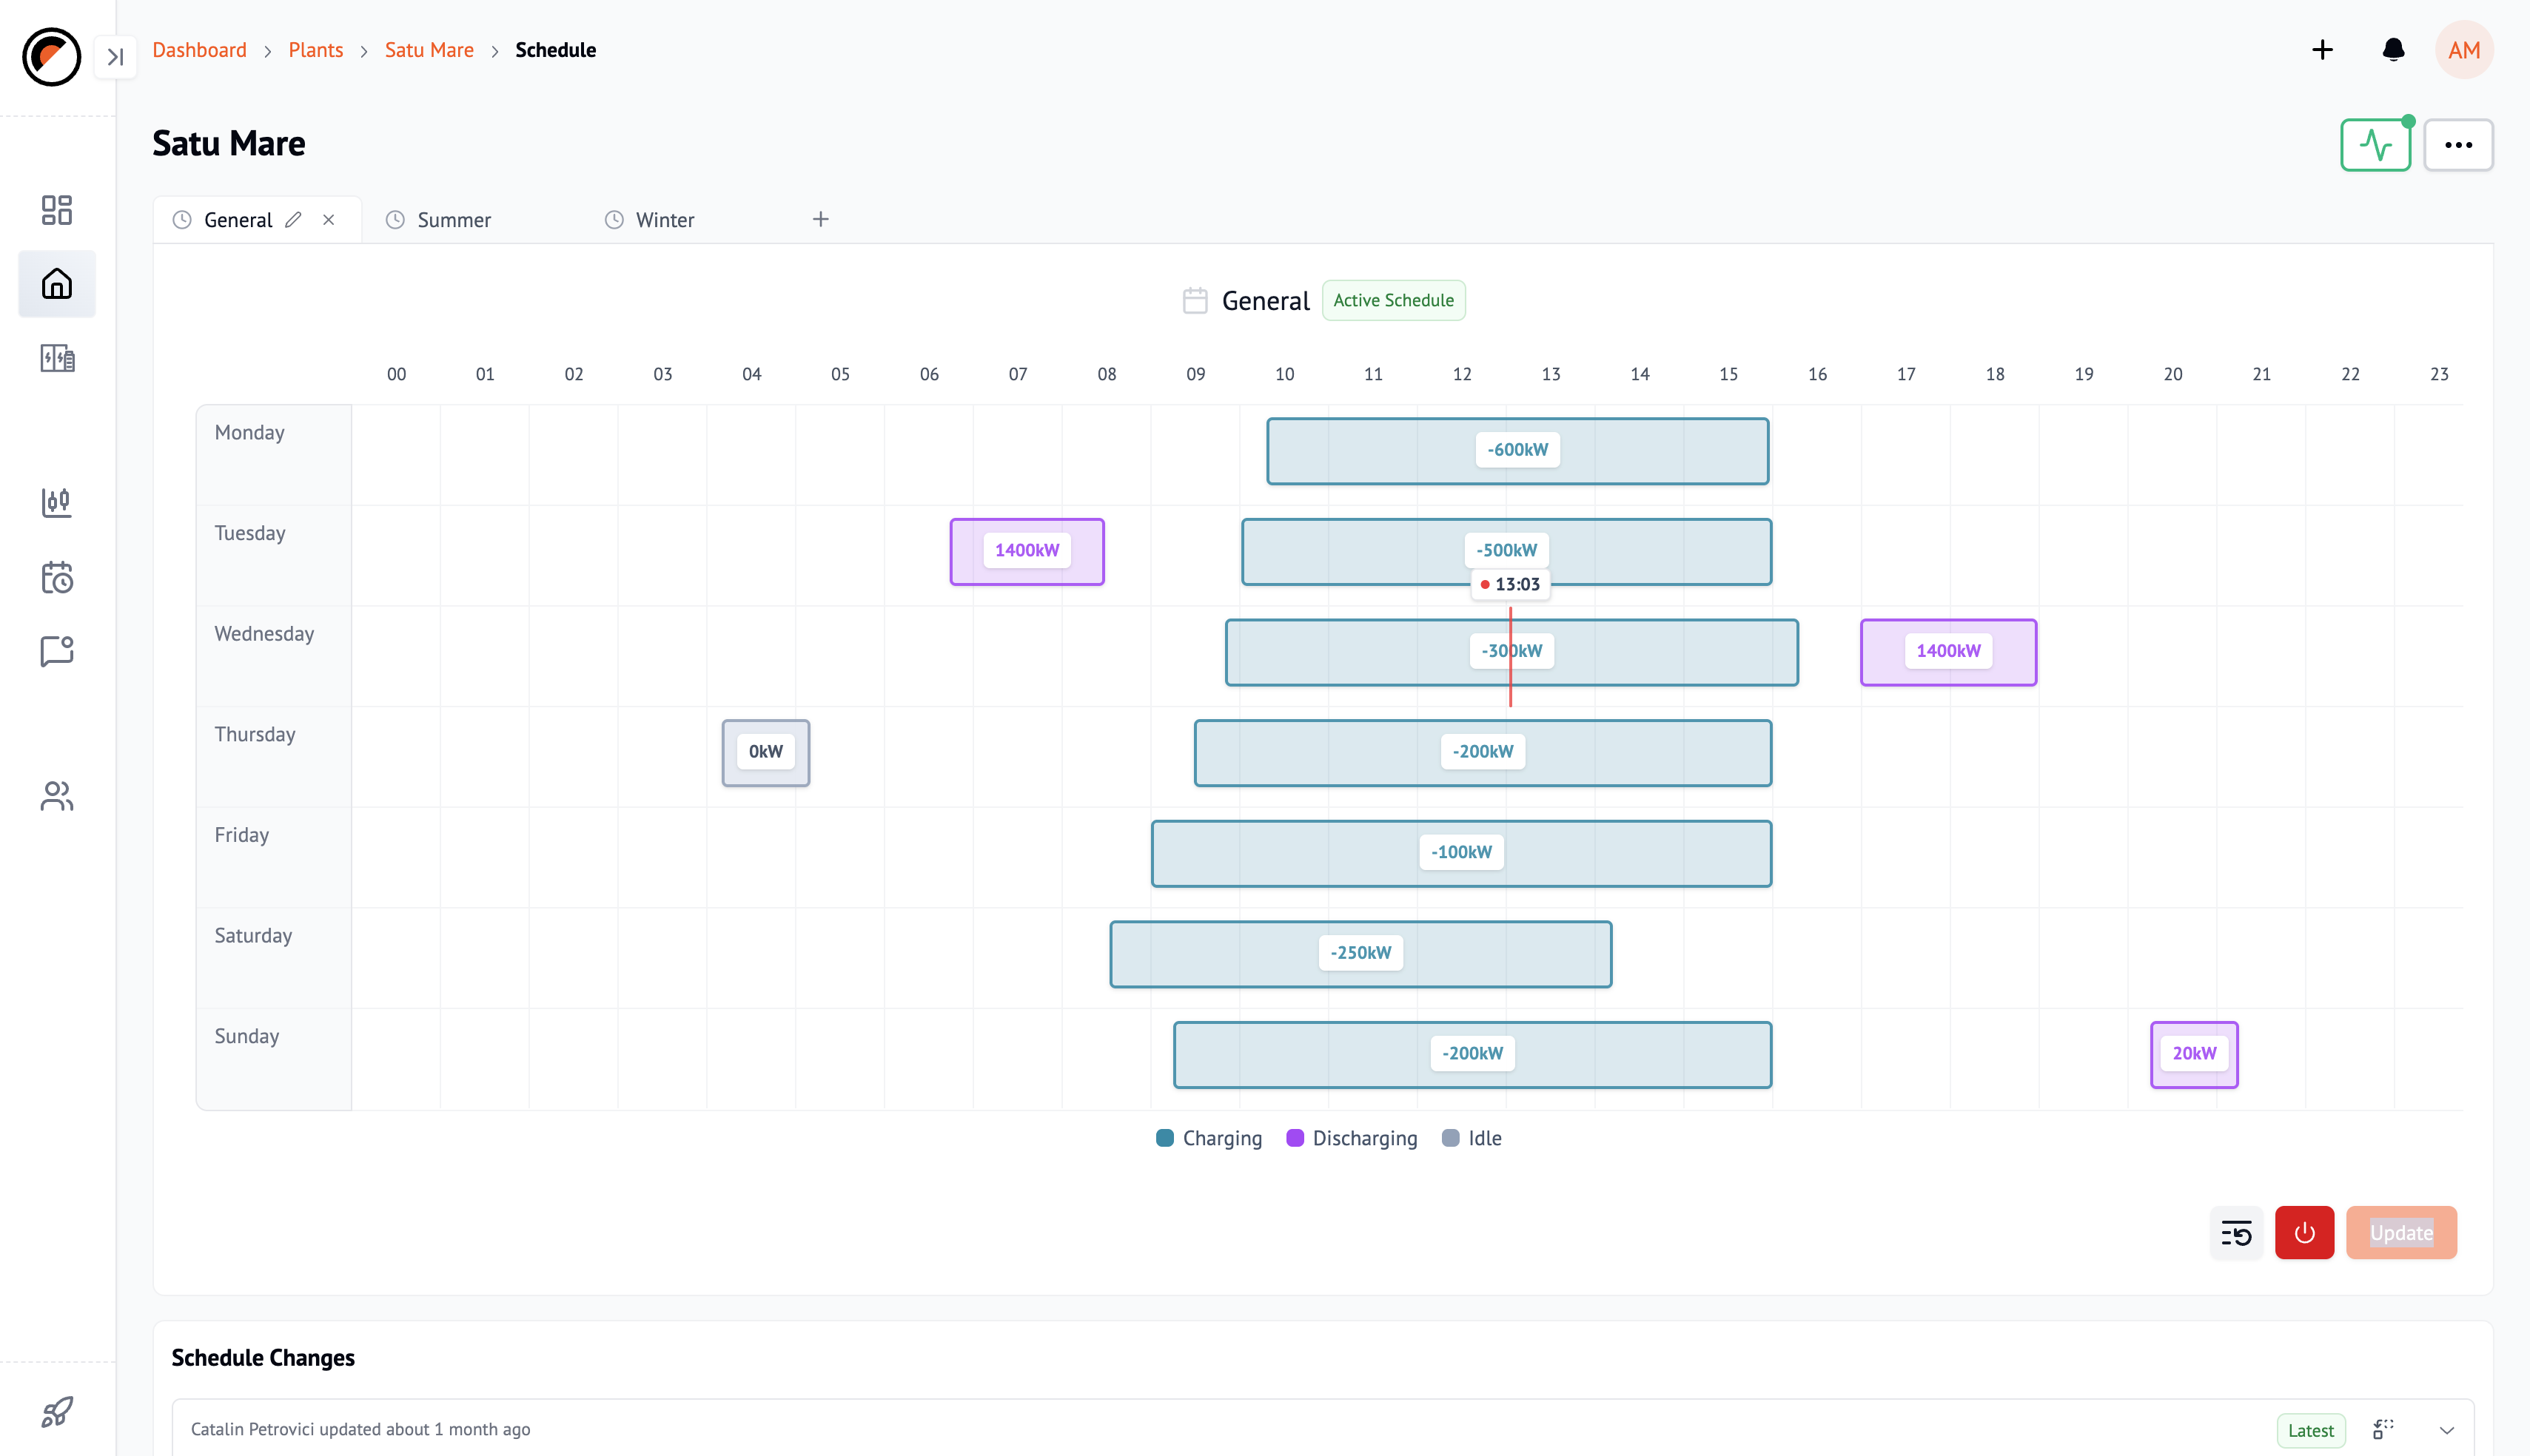2530x1456 pixels.
Task: Click the plus add icon in the top bar
Action: point(2322,50)
